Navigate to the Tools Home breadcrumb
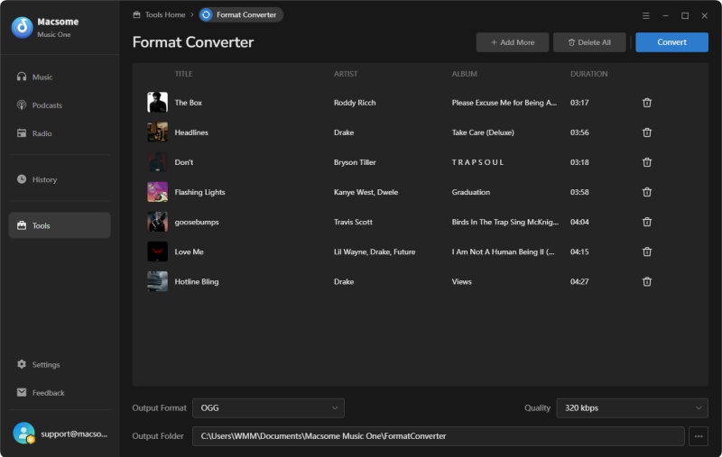 click(x=160, y=14)
